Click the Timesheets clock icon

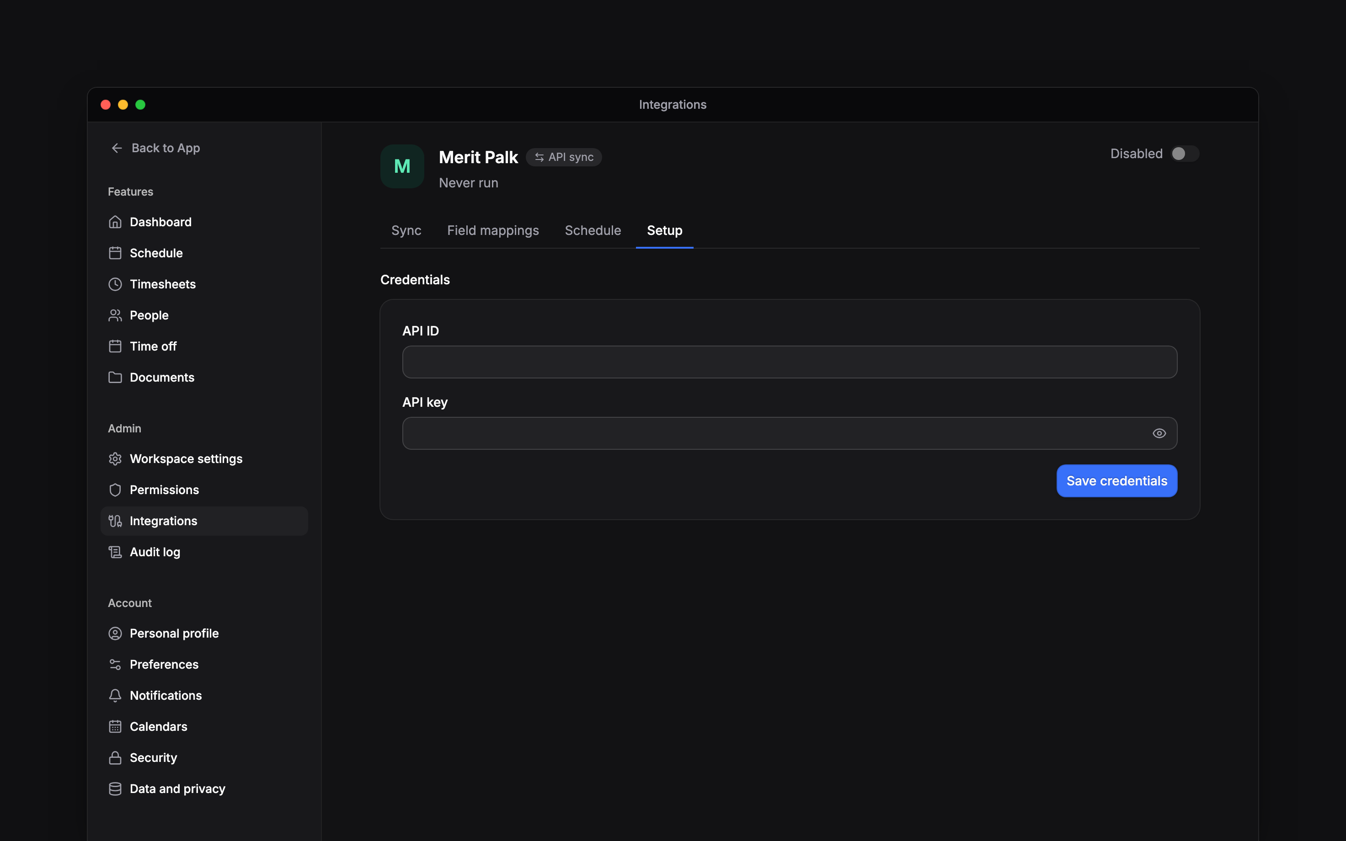coord(115,284)
